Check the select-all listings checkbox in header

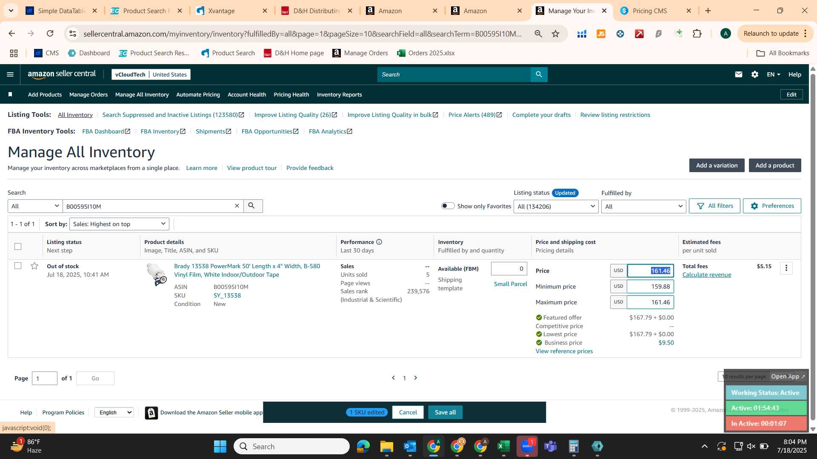coord(18,246)
